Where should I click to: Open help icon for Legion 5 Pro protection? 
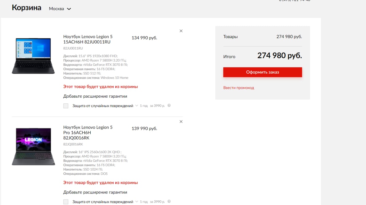click(169, 202)
